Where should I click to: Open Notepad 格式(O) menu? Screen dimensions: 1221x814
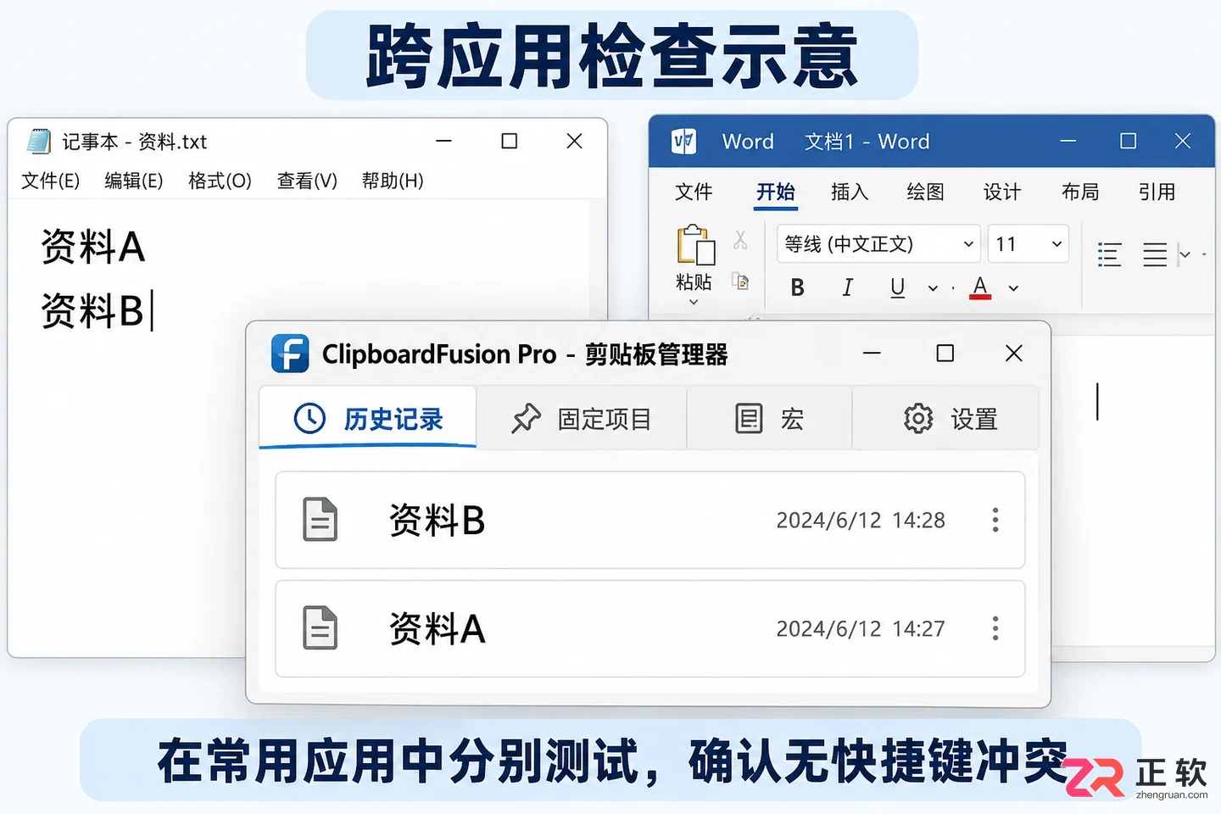pyautogui.click(x=220, y=181)
